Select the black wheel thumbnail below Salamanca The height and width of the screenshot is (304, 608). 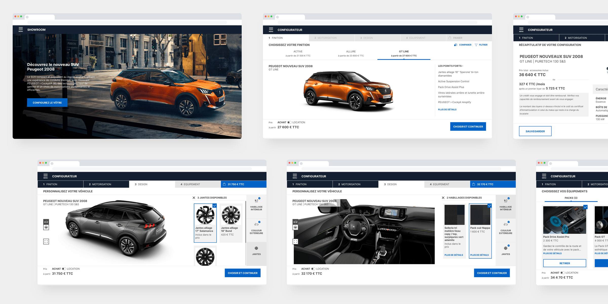[205, 256]
